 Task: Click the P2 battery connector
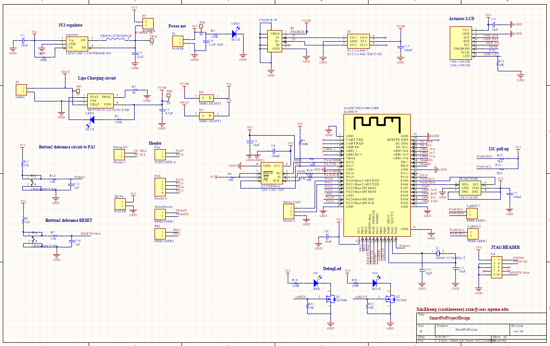[21, 90]
